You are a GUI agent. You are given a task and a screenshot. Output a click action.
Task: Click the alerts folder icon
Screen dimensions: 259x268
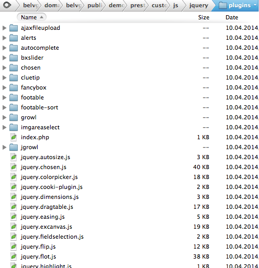click(14, 38)
